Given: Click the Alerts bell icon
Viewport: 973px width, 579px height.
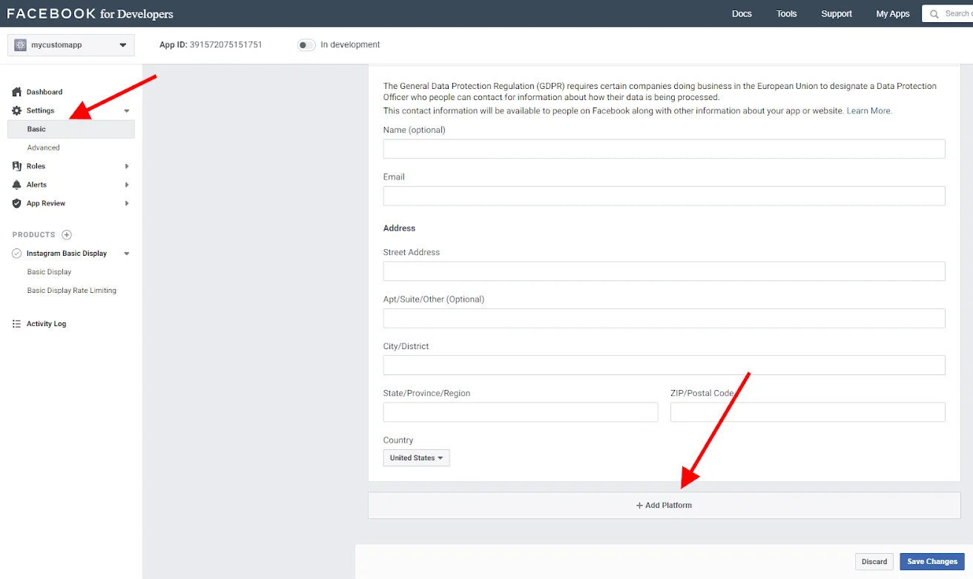Looking at the screenshot, I should pos(17,185).
